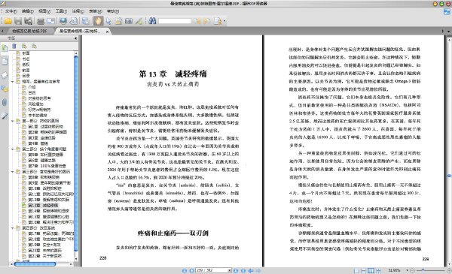Open the zoom percentage dropdown arrow
This screenshot has height=274, width=452.
click(x=407, y=270)
